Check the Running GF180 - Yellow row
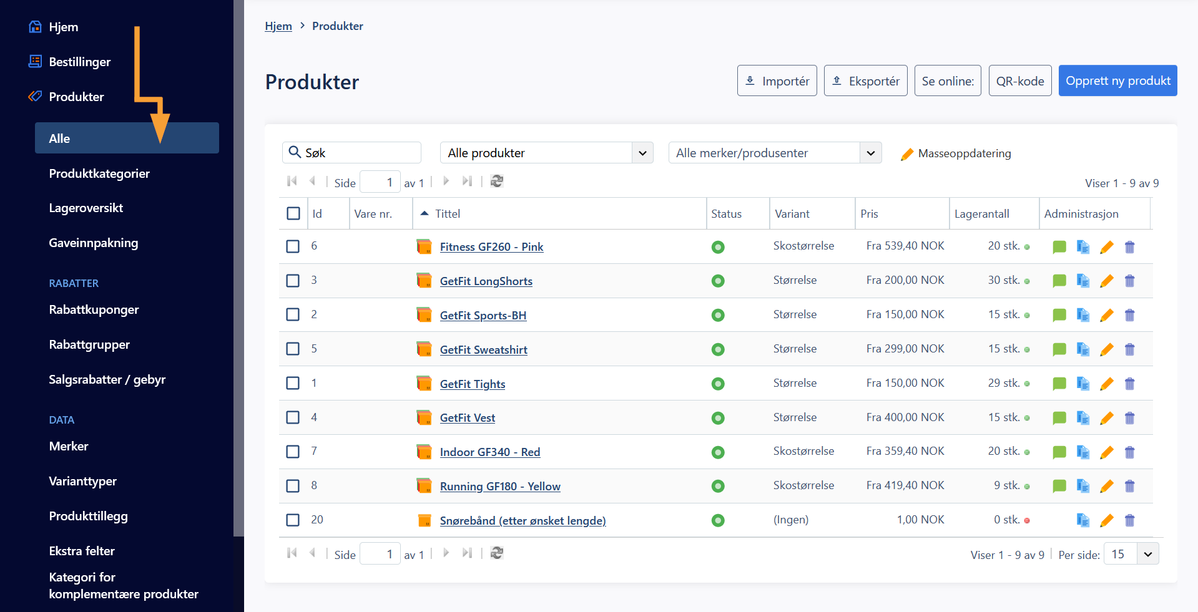The width and height of the screenshot is (1198, 612). tap(293, 485)
